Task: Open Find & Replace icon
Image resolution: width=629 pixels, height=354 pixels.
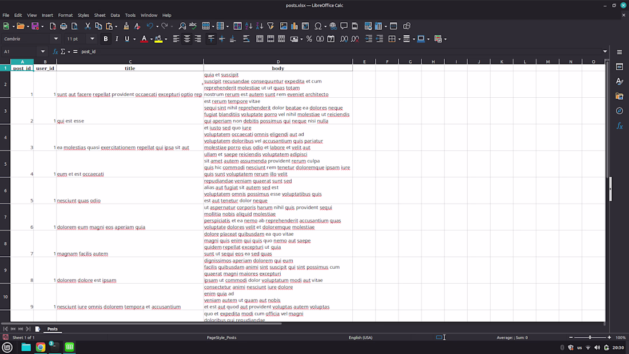Action: click(182, 26)
